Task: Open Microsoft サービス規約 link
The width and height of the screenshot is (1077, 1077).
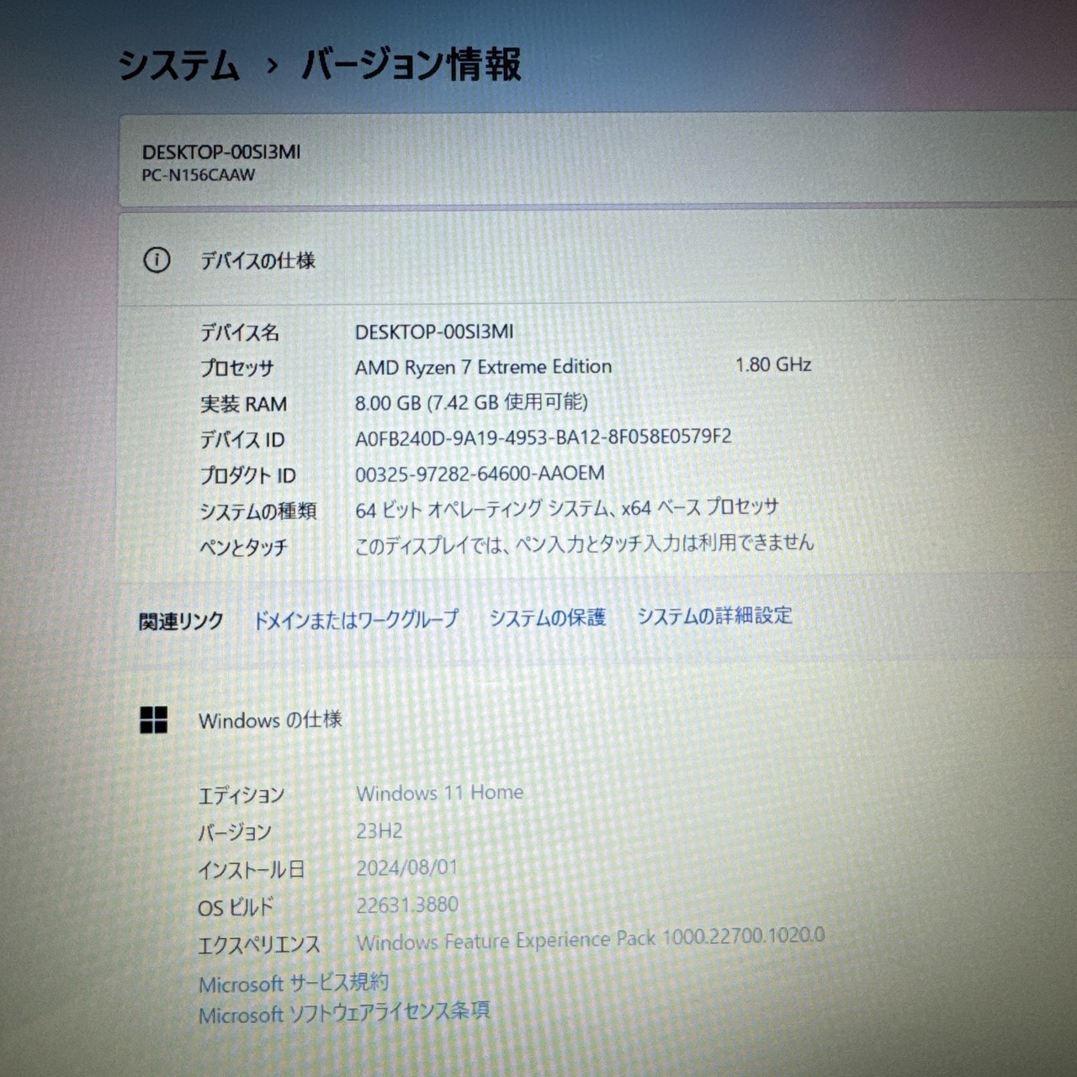Action: click(294, 983)
